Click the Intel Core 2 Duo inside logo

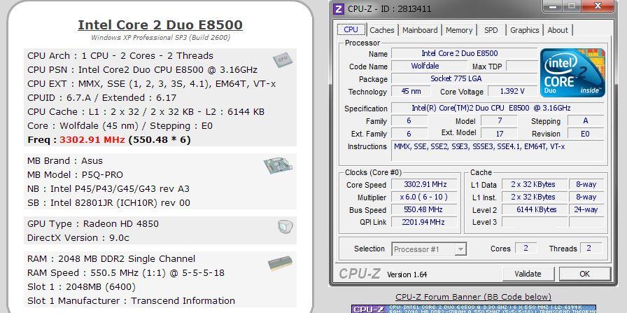[x=572, y=73]
